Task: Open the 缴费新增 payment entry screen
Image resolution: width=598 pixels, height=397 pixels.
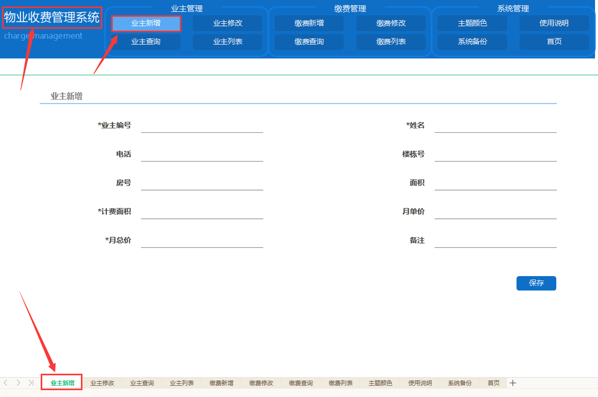Action: click(x=309, y=23)
